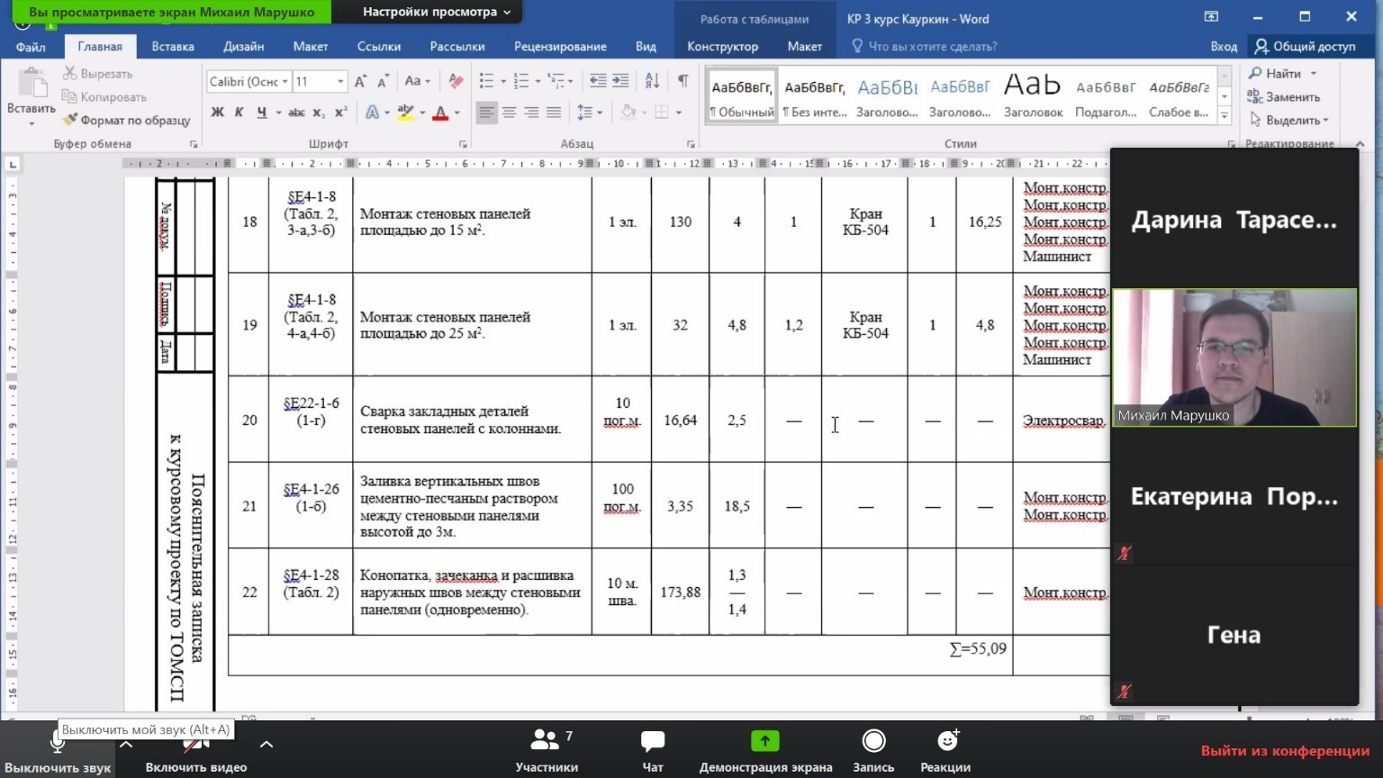Toggle Underline formatting button

pos(261,113)
